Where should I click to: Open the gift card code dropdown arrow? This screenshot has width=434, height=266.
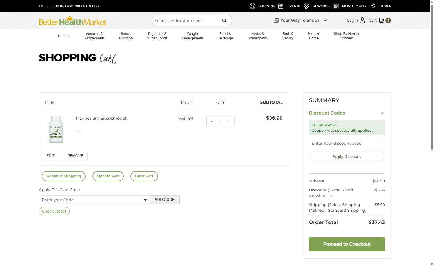145,200
